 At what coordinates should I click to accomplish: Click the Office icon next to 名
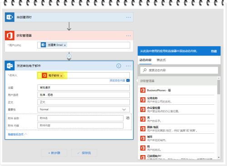(x=143, y=119)
